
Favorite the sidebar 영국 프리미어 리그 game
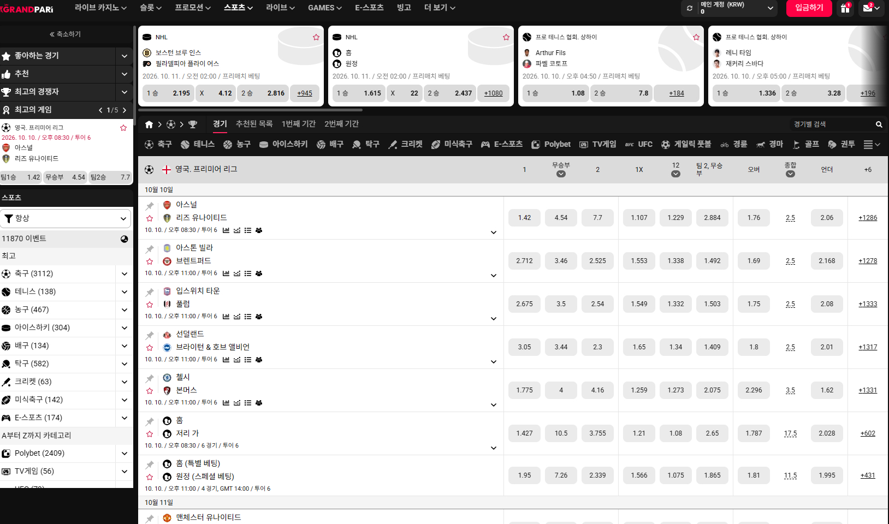pyautogui.click(x=123, y=128)
